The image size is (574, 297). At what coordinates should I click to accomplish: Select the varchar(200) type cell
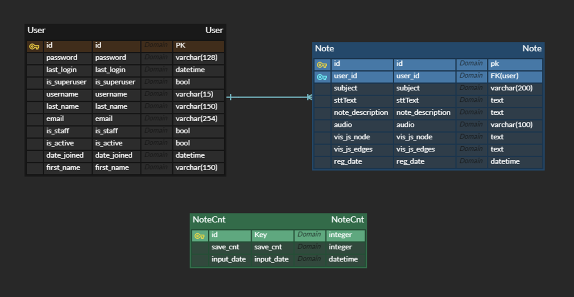click(515, 88)
